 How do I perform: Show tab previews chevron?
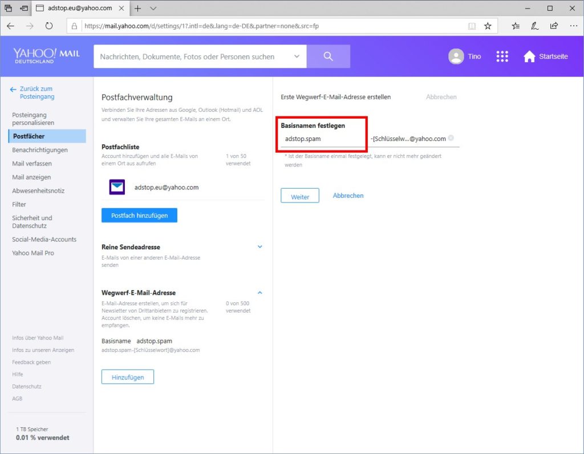click(x=153, y=8)
